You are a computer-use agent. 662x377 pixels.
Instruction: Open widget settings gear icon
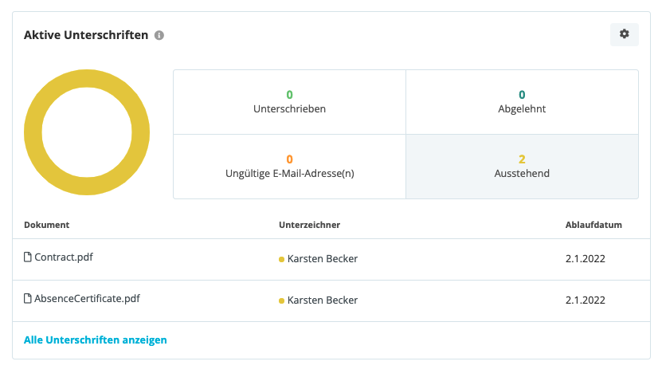tap(624, 34)
